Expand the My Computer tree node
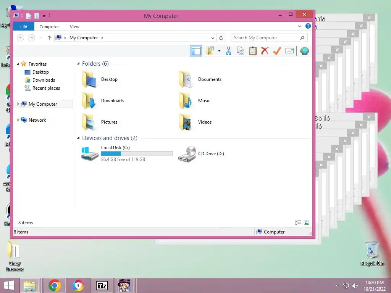391x293 pixels. [x=18, y=104]
